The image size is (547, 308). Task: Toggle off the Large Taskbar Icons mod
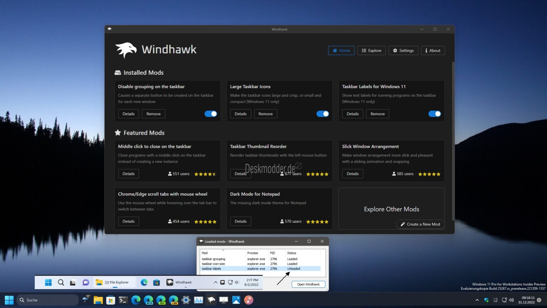(x=323, y=114)
